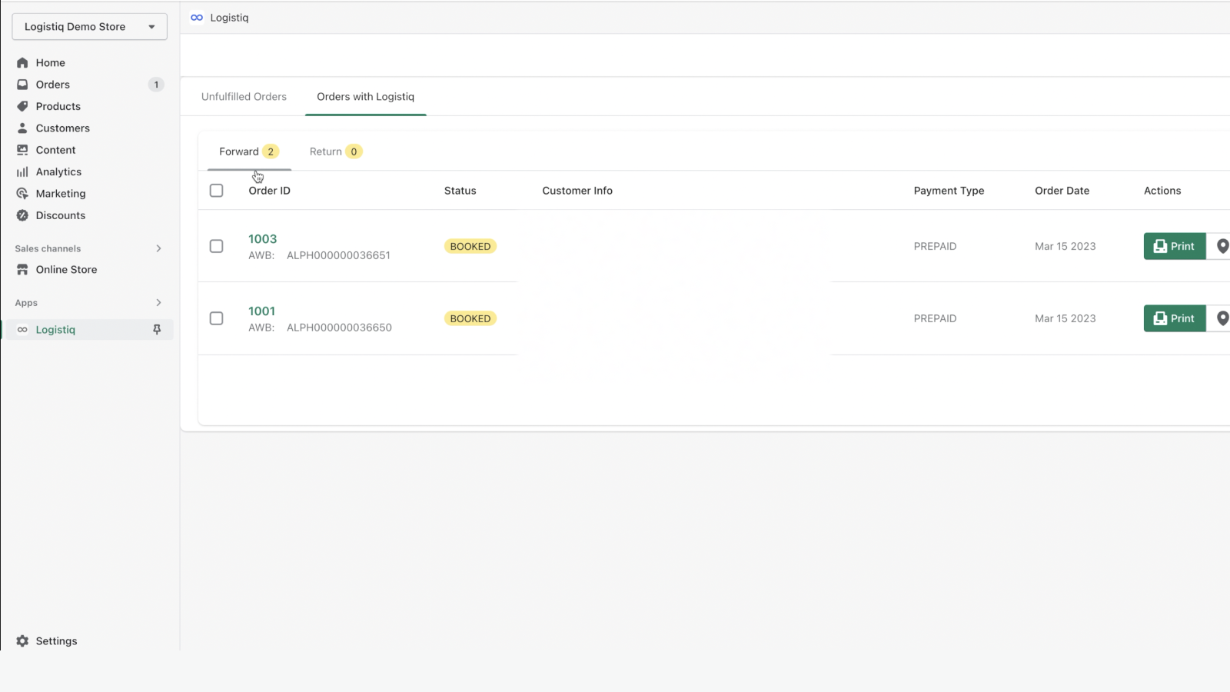Print label for order 1001
The width and height of the screenshot is (1230, 692).
(1175, 318)
